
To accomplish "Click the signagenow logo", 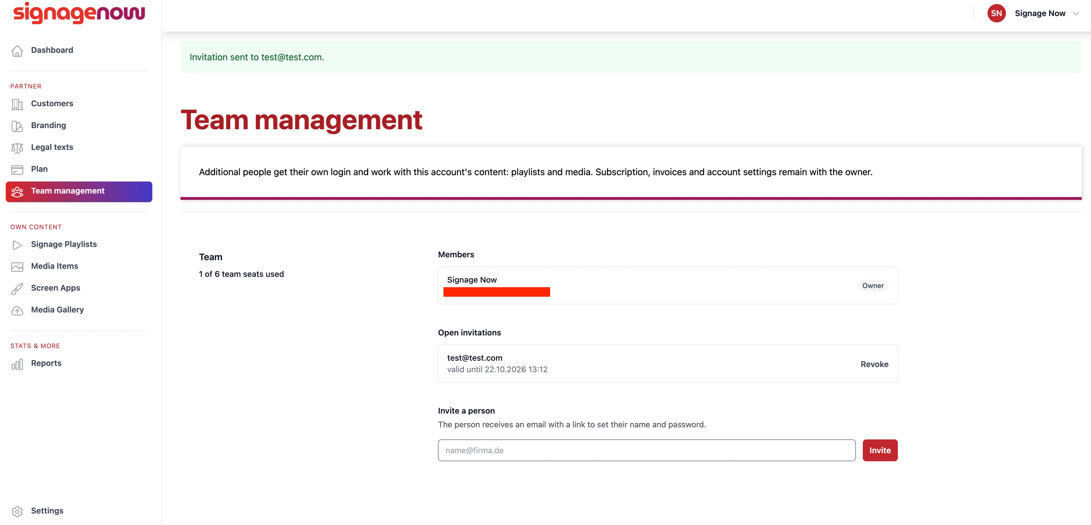I will [x=79, y=13].
